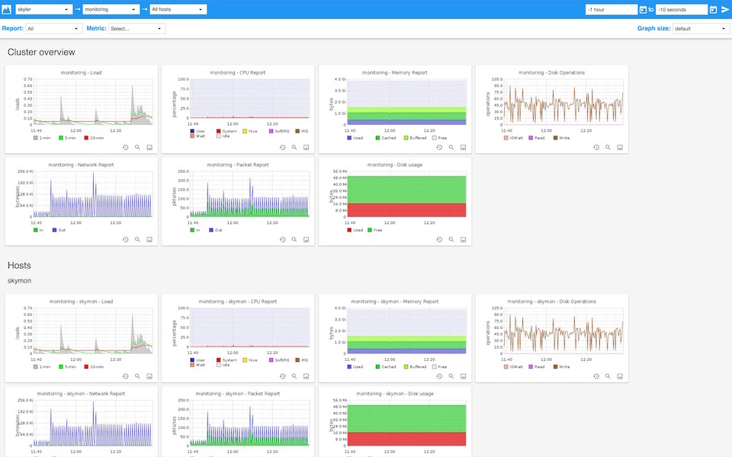Open history for cluster Memory Report graph

coord(439,147)
